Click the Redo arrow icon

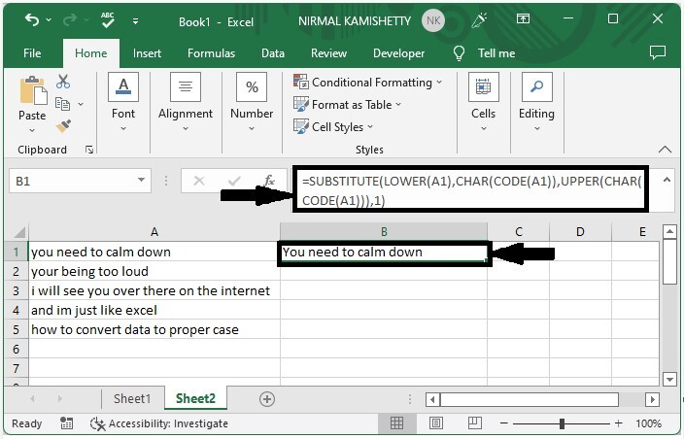coord(70,19)
